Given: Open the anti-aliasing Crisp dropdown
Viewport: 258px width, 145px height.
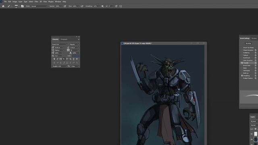Looking at the screenshot, I should pos(75,66).
